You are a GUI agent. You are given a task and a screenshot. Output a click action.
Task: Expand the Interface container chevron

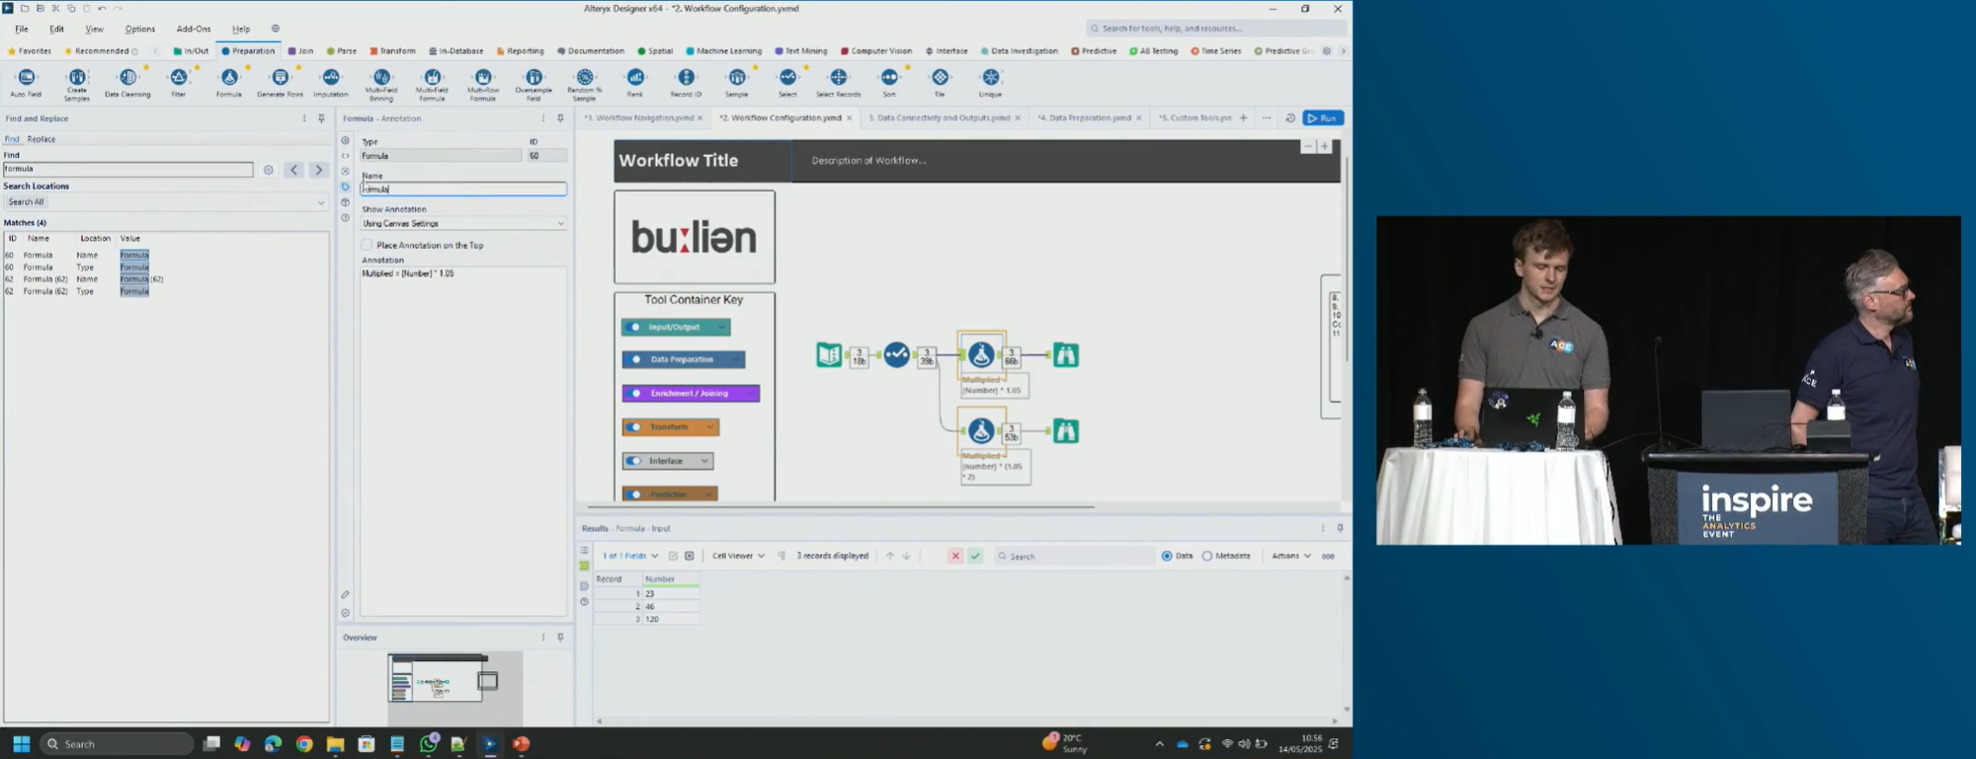tap(704, 460)
